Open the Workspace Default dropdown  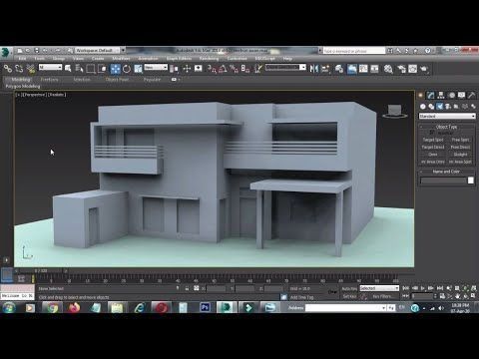100,50
